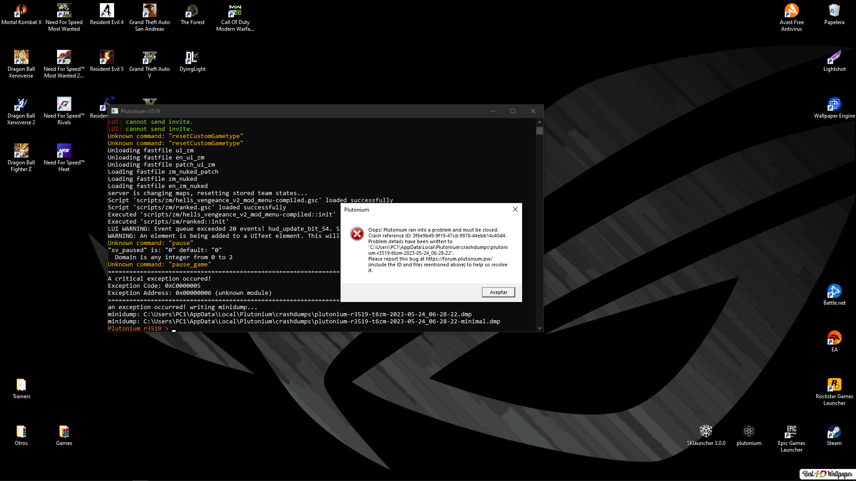Viewport: 856px width, 481px height.
Task: Close the Plutonium error dialog
Action: 515,209
